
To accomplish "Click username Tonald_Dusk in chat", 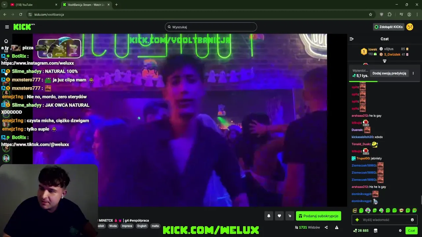I will click(x=361, y=144).
